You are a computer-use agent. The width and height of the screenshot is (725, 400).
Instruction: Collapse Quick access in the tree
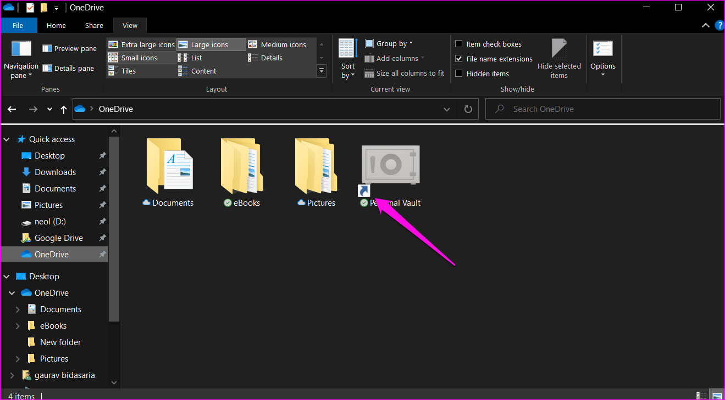click(7, 139)
